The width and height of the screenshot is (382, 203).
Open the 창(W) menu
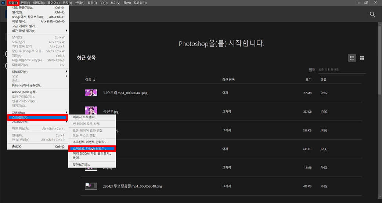coord(127,3)
